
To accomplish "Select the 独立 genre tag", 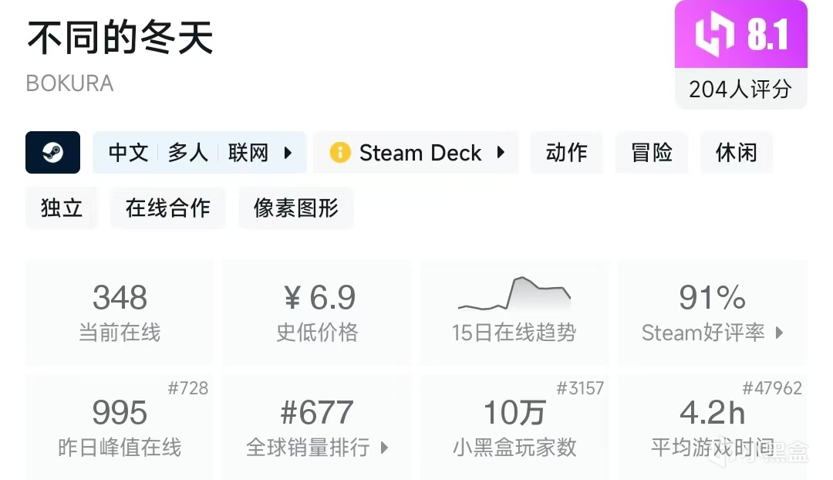I will click(62, 208).
